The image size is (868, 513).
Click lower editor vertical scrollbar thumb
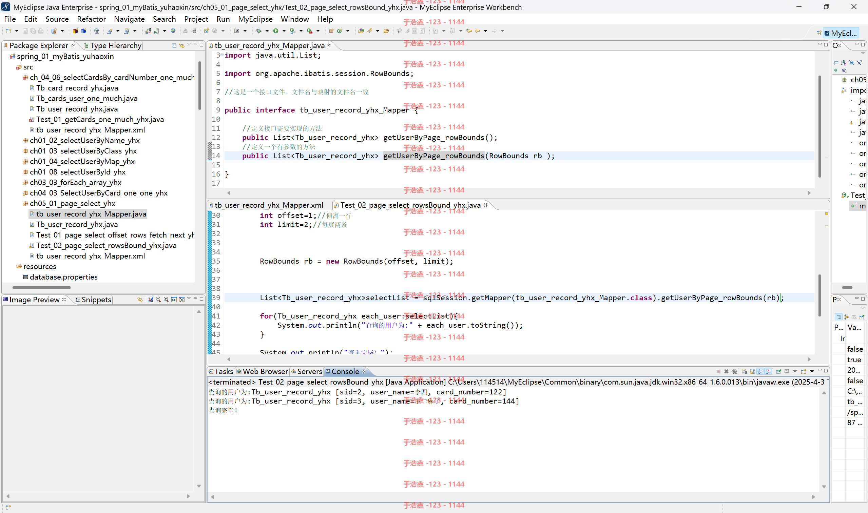pyautogui.click(x=819, y=295)
